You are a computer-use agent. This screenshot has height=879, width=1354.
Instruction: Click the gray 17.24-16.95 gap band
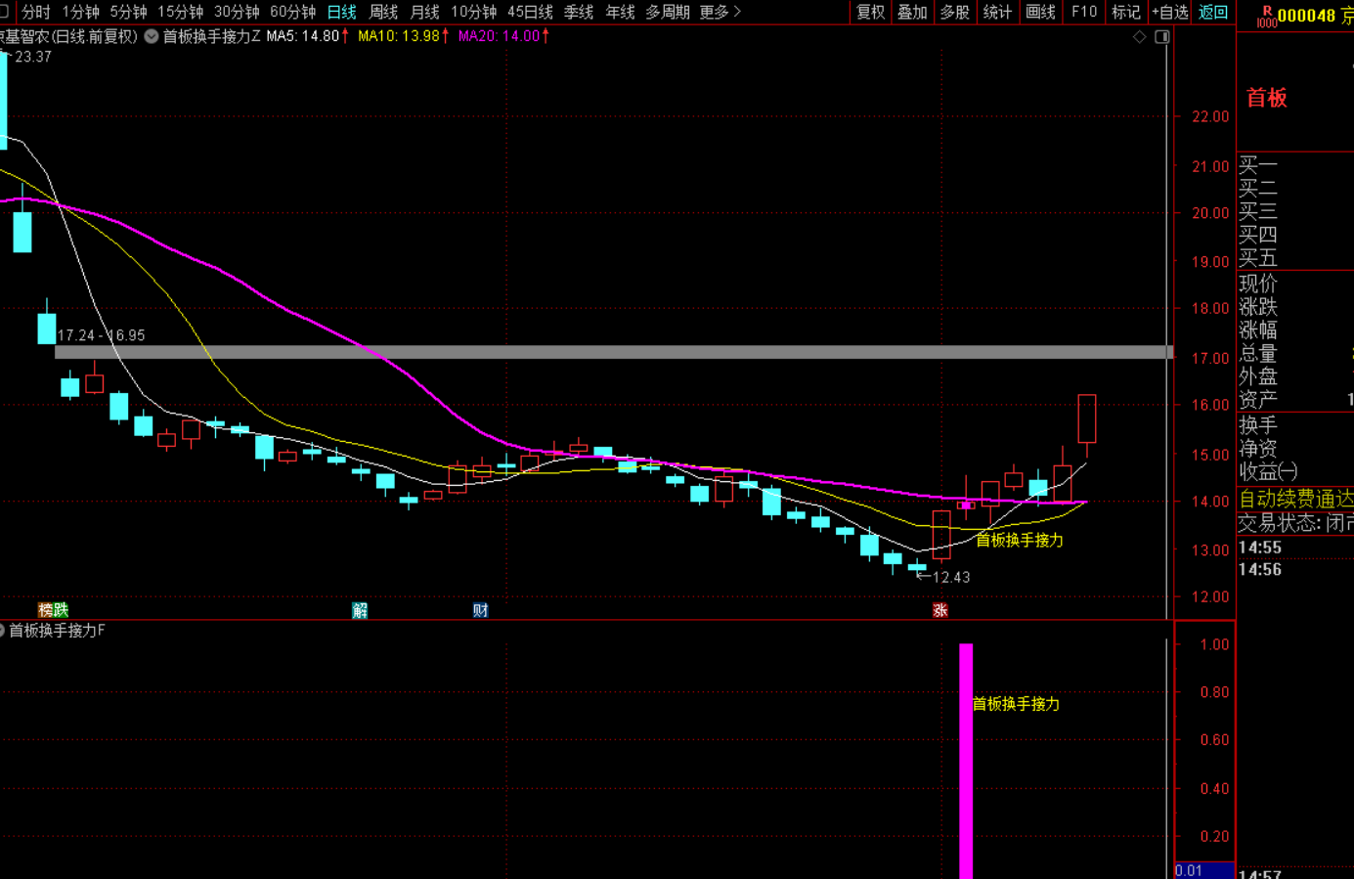613,352
